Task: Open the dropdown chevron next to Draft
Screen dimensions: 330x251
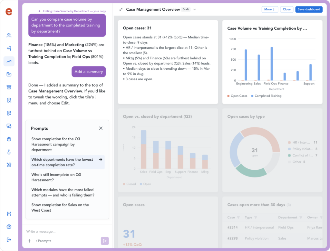Action: (x=194, y=9)
